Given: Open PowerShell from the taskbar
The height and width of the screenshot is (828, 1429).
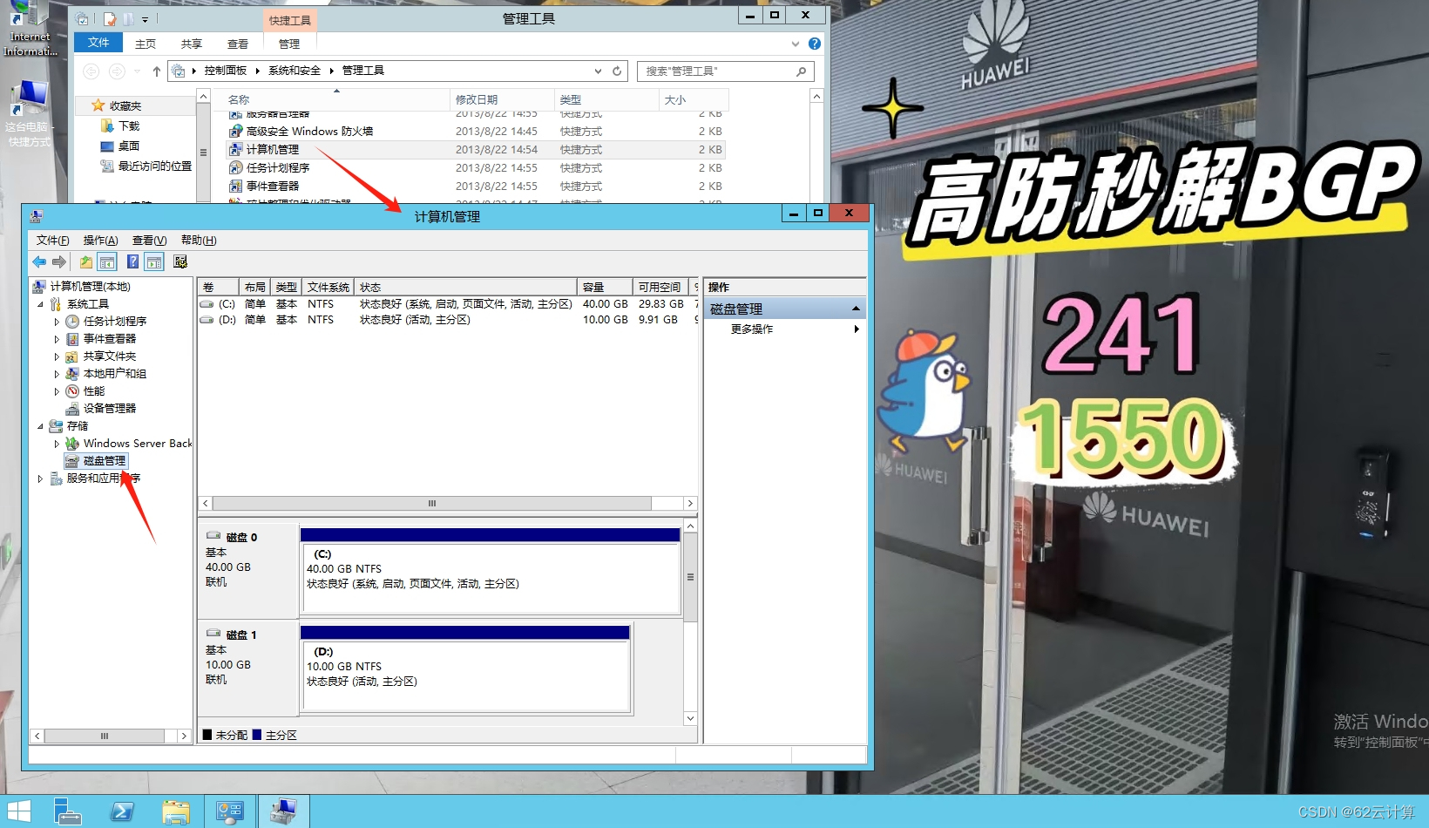Looking at the screenshot, I should [x=122, y=811].
